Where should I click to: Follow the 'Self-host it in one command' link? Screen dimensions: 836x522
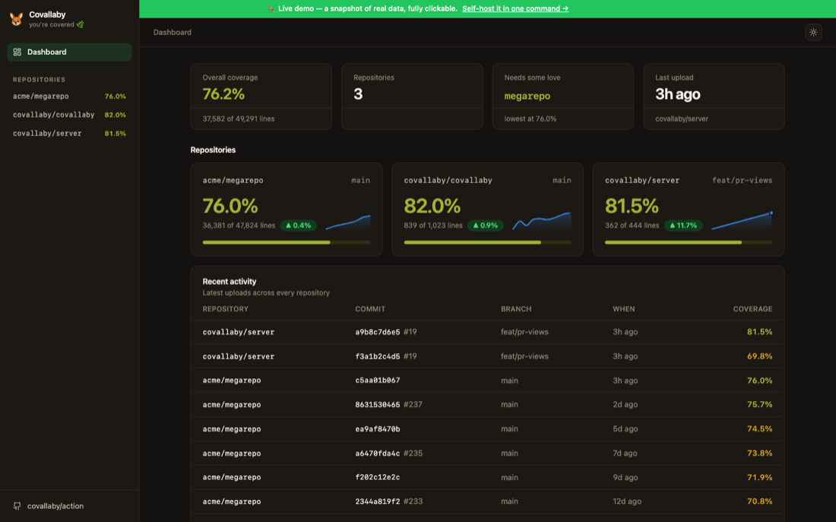pyautogui.click(x=515, y=8)
